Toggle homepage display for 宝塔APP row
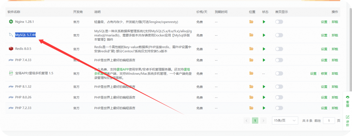The image size is (352, 136). 279,73
